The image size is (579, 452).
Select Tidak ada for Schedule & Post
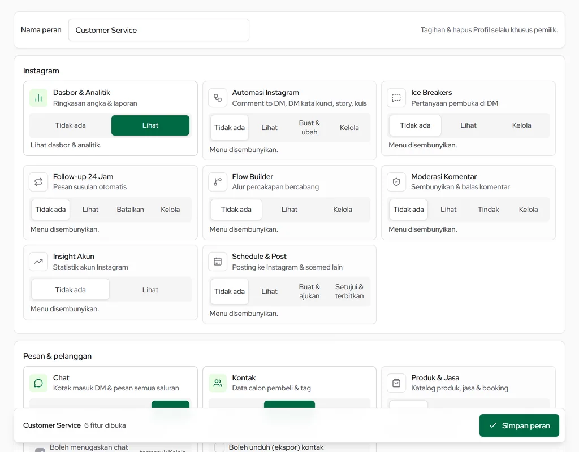click(230, 292)
